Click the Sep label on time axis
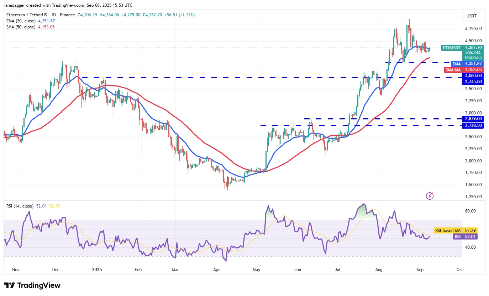489x296 pixels. click(x=420, y=270)
